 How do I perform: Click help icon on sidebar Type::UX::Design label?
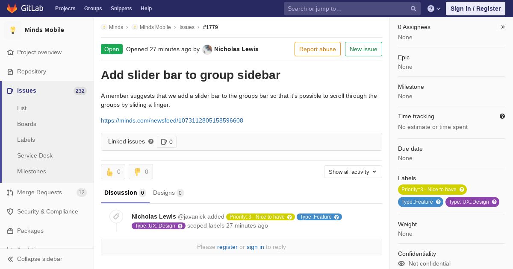coord(495,202)
